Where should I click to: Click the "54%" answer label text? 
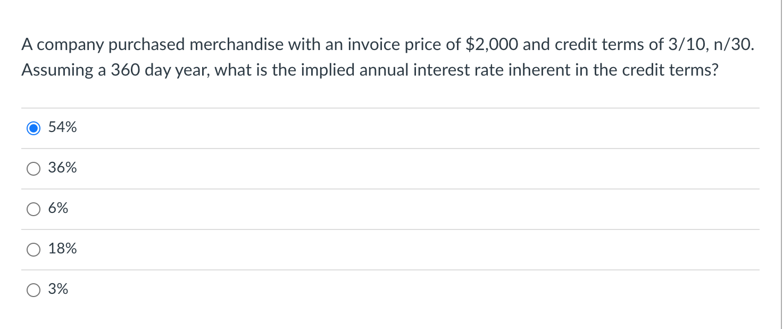[x=62, y=128]
